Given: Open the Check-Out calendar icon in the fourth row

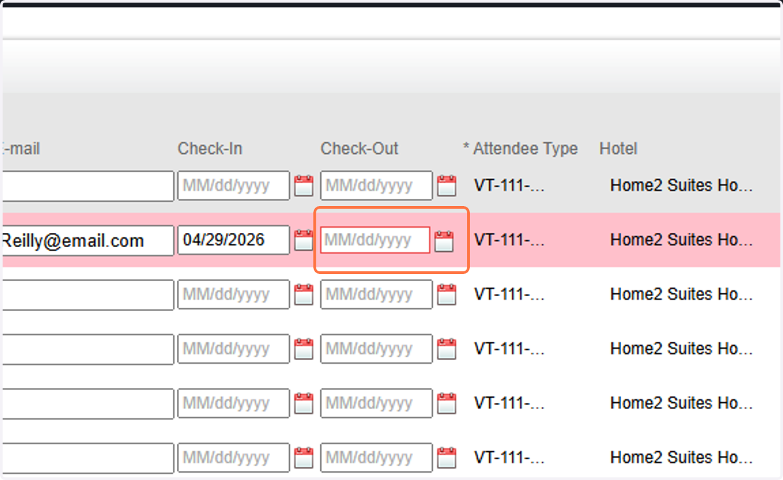Looking at the screenshot, I should [446, 349].
